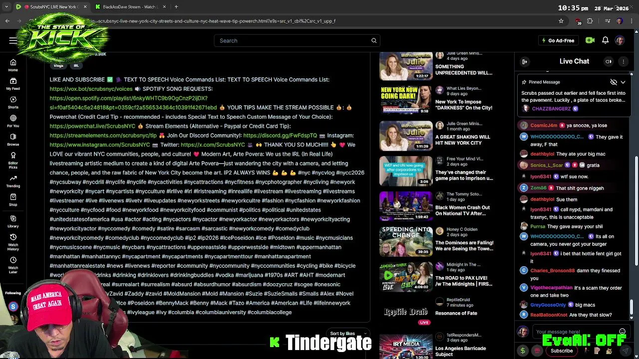
Task: Hide the pinned message with eye icon
Action: click(x=614, y=82)
